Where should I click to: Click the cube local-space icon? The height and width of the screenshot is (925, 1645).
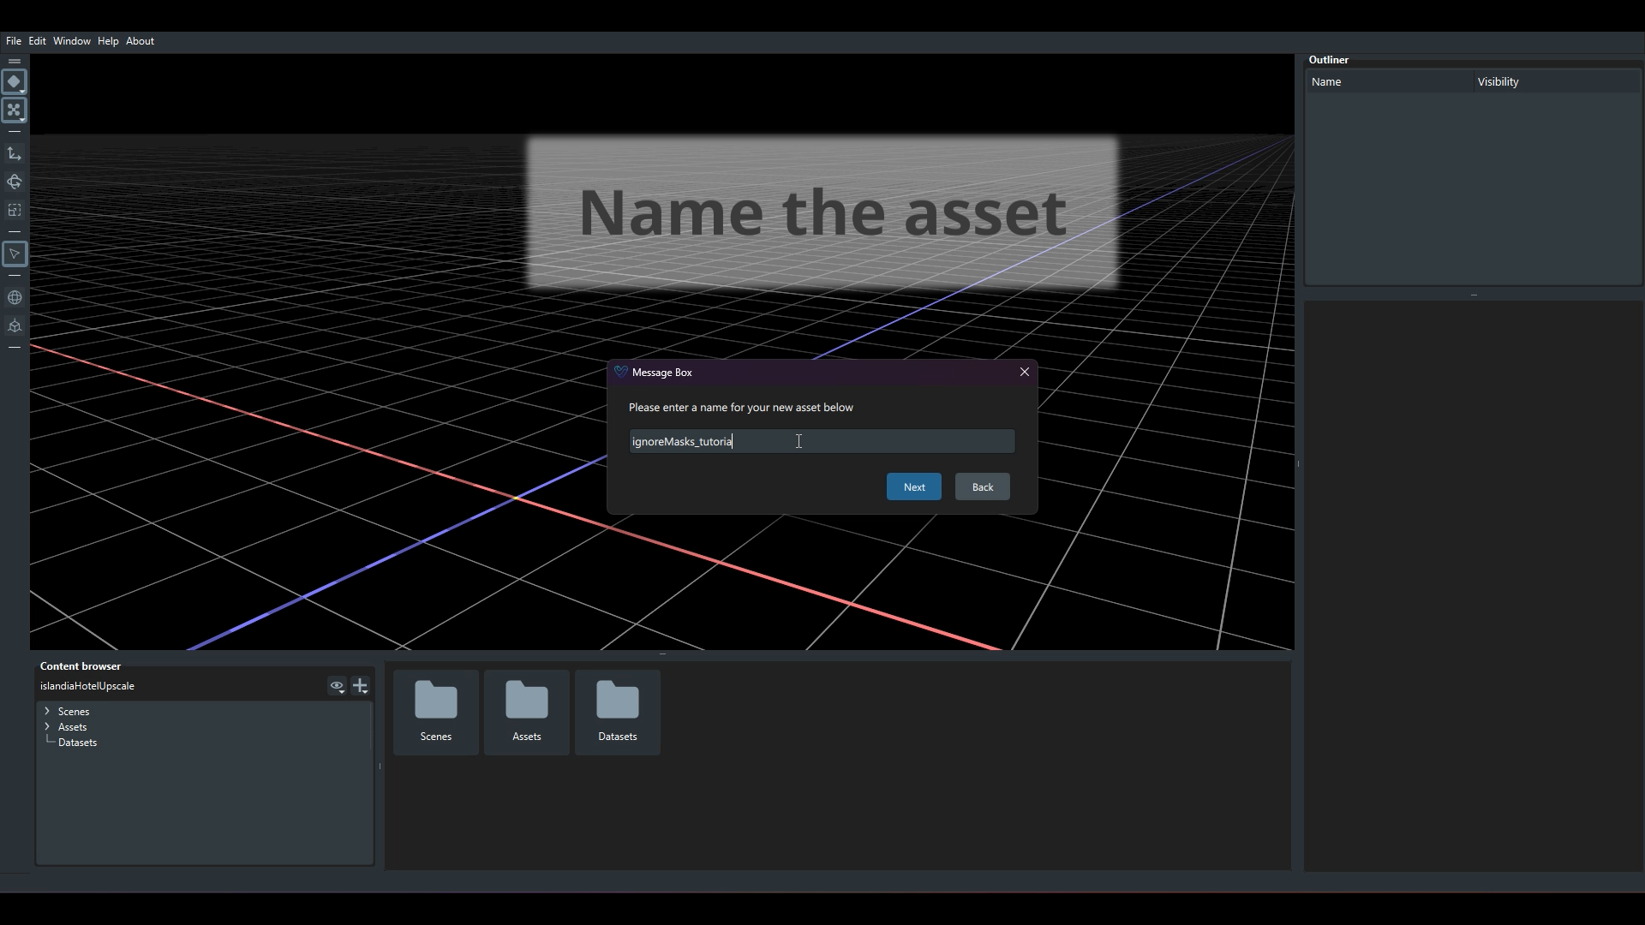[x=15, y=326]
